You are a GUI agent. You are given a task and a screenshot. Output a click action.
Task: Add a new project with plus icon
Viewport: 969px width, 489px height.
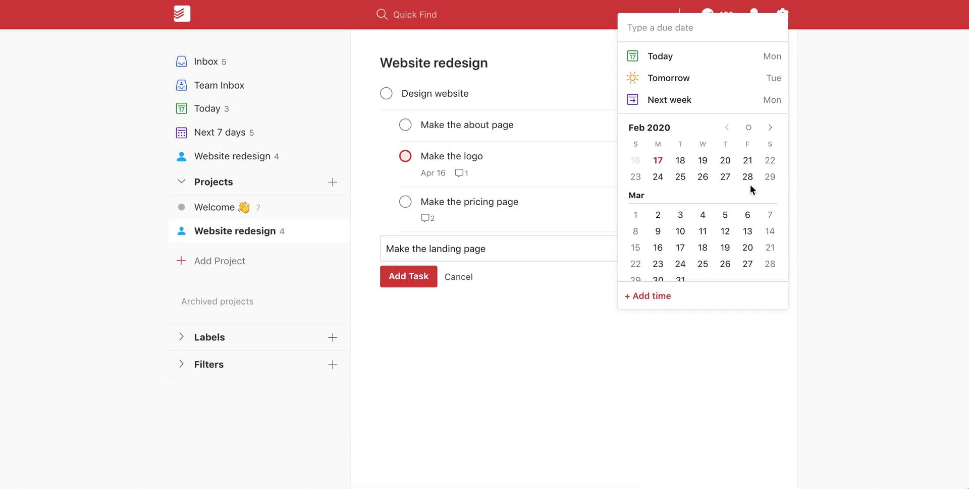332,182
